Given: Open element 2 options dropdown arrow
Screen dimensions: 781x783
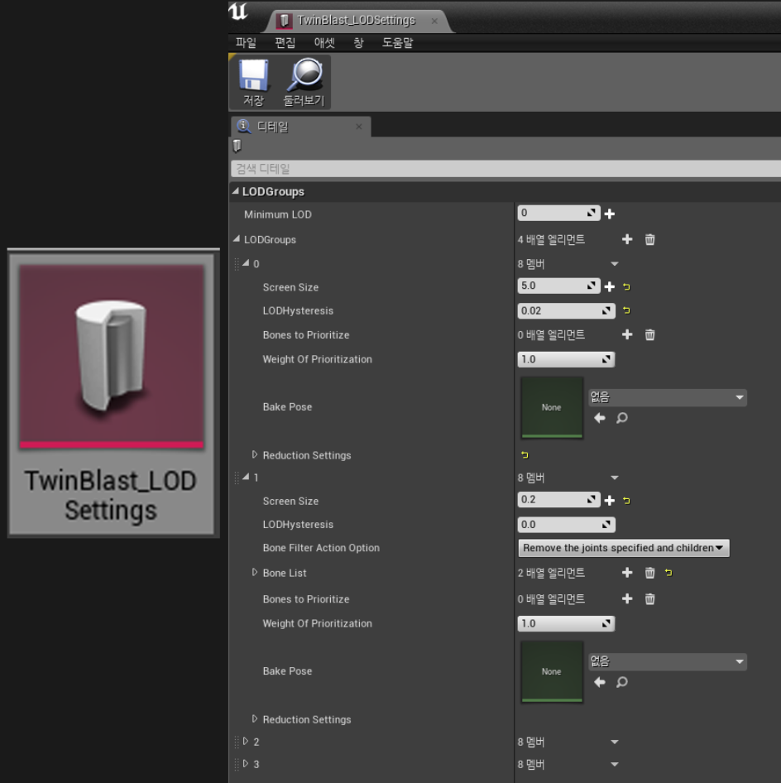Looking at the screenshot, I should coord(615,742).
